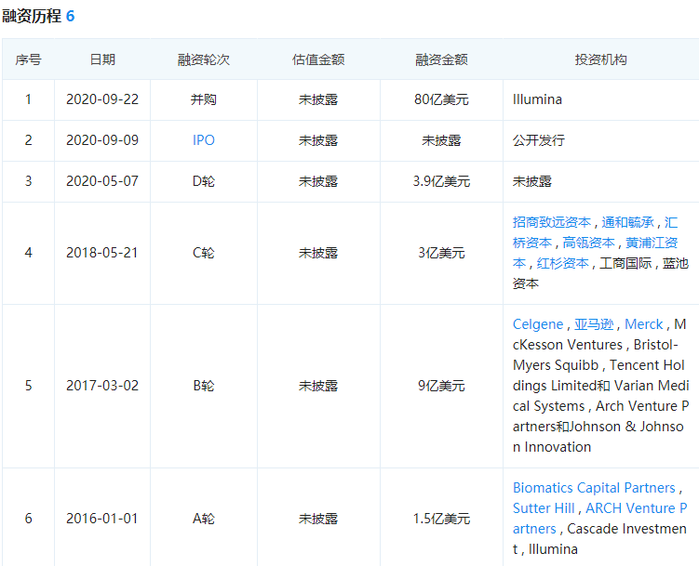Viewport: 699px width, 566px height.
Task: Select date cell 2016-01-01
Action: tap(102, 519)
